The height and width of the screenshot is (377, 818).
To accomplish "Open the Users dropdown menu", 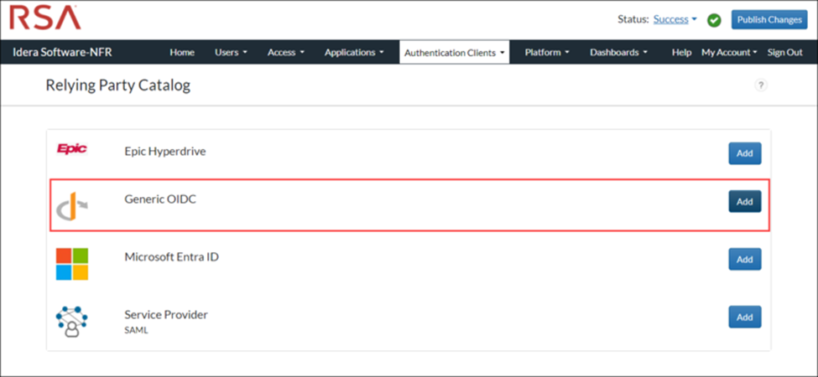I will [x=231, y=52].
